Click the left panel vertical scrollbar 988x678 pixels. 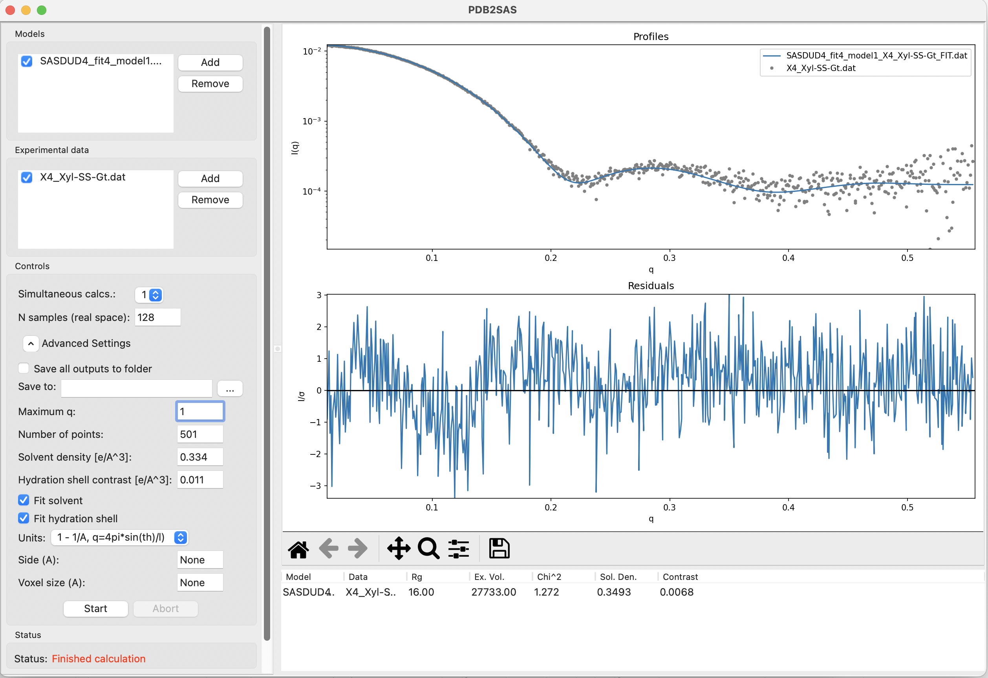pyautogui.click(x=267, y=334)
